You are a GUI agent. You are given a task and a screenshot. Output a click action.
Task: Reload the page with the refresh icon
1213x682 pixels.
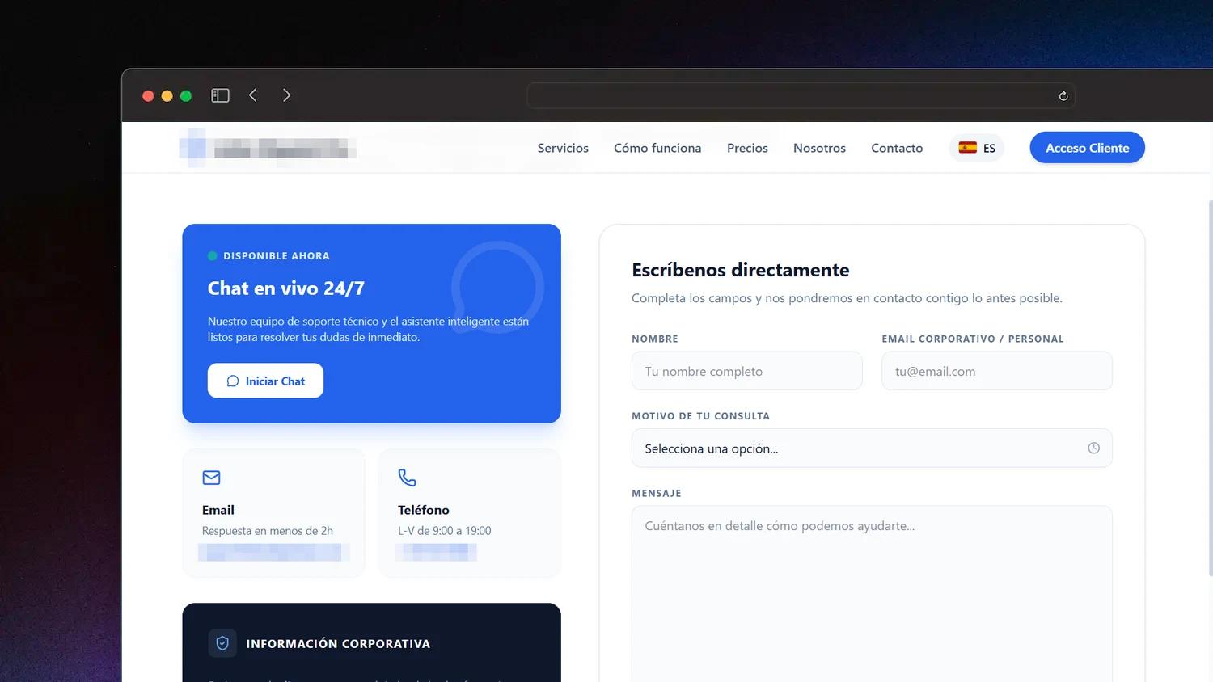(x=1063, y=96)
